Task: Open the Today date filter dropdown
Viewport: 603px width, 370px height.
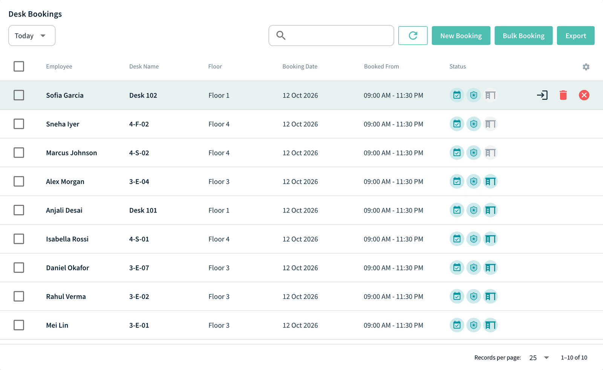Action: click(x=32, y=36)
